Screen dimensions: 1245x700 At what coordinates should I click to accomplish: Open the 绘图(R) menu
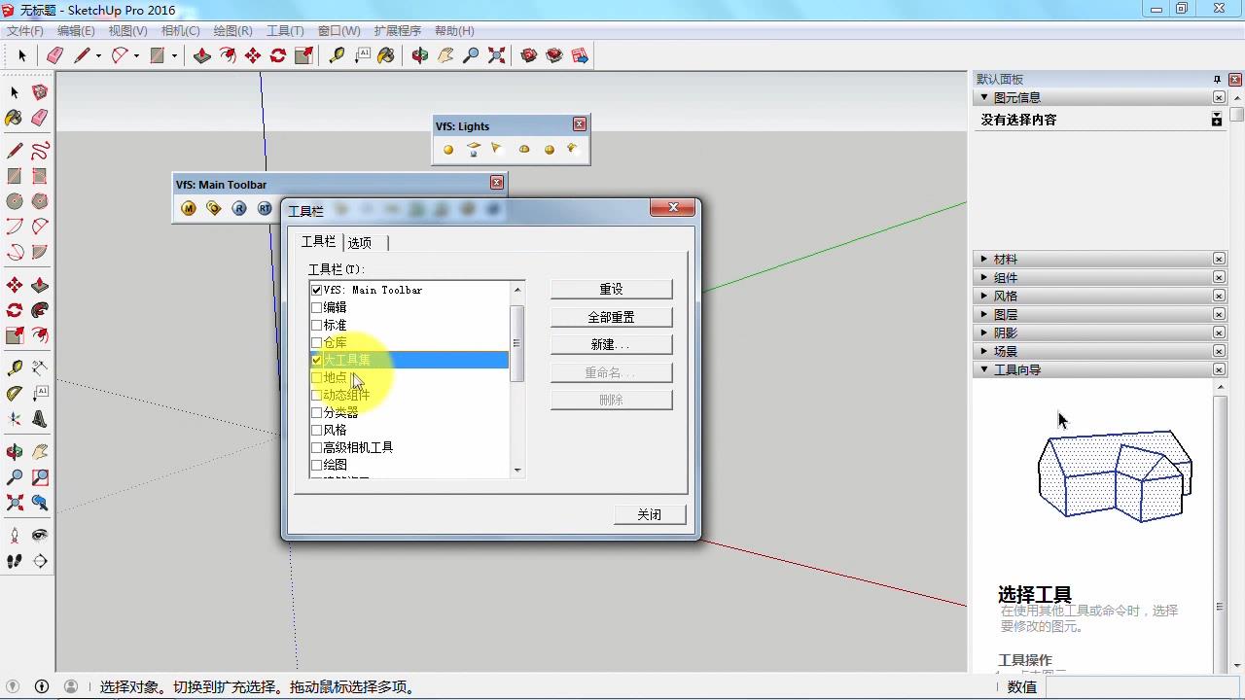click(232, 31)
